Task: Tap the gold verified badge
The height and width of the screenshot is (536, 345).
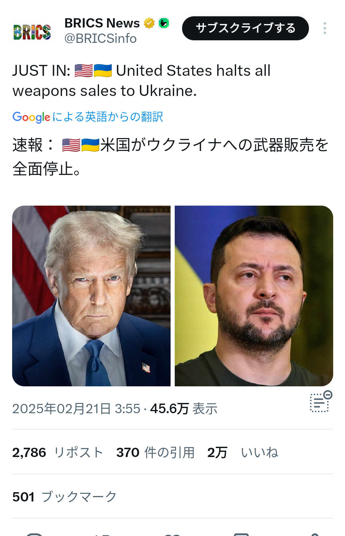Action: click(149, 23)
